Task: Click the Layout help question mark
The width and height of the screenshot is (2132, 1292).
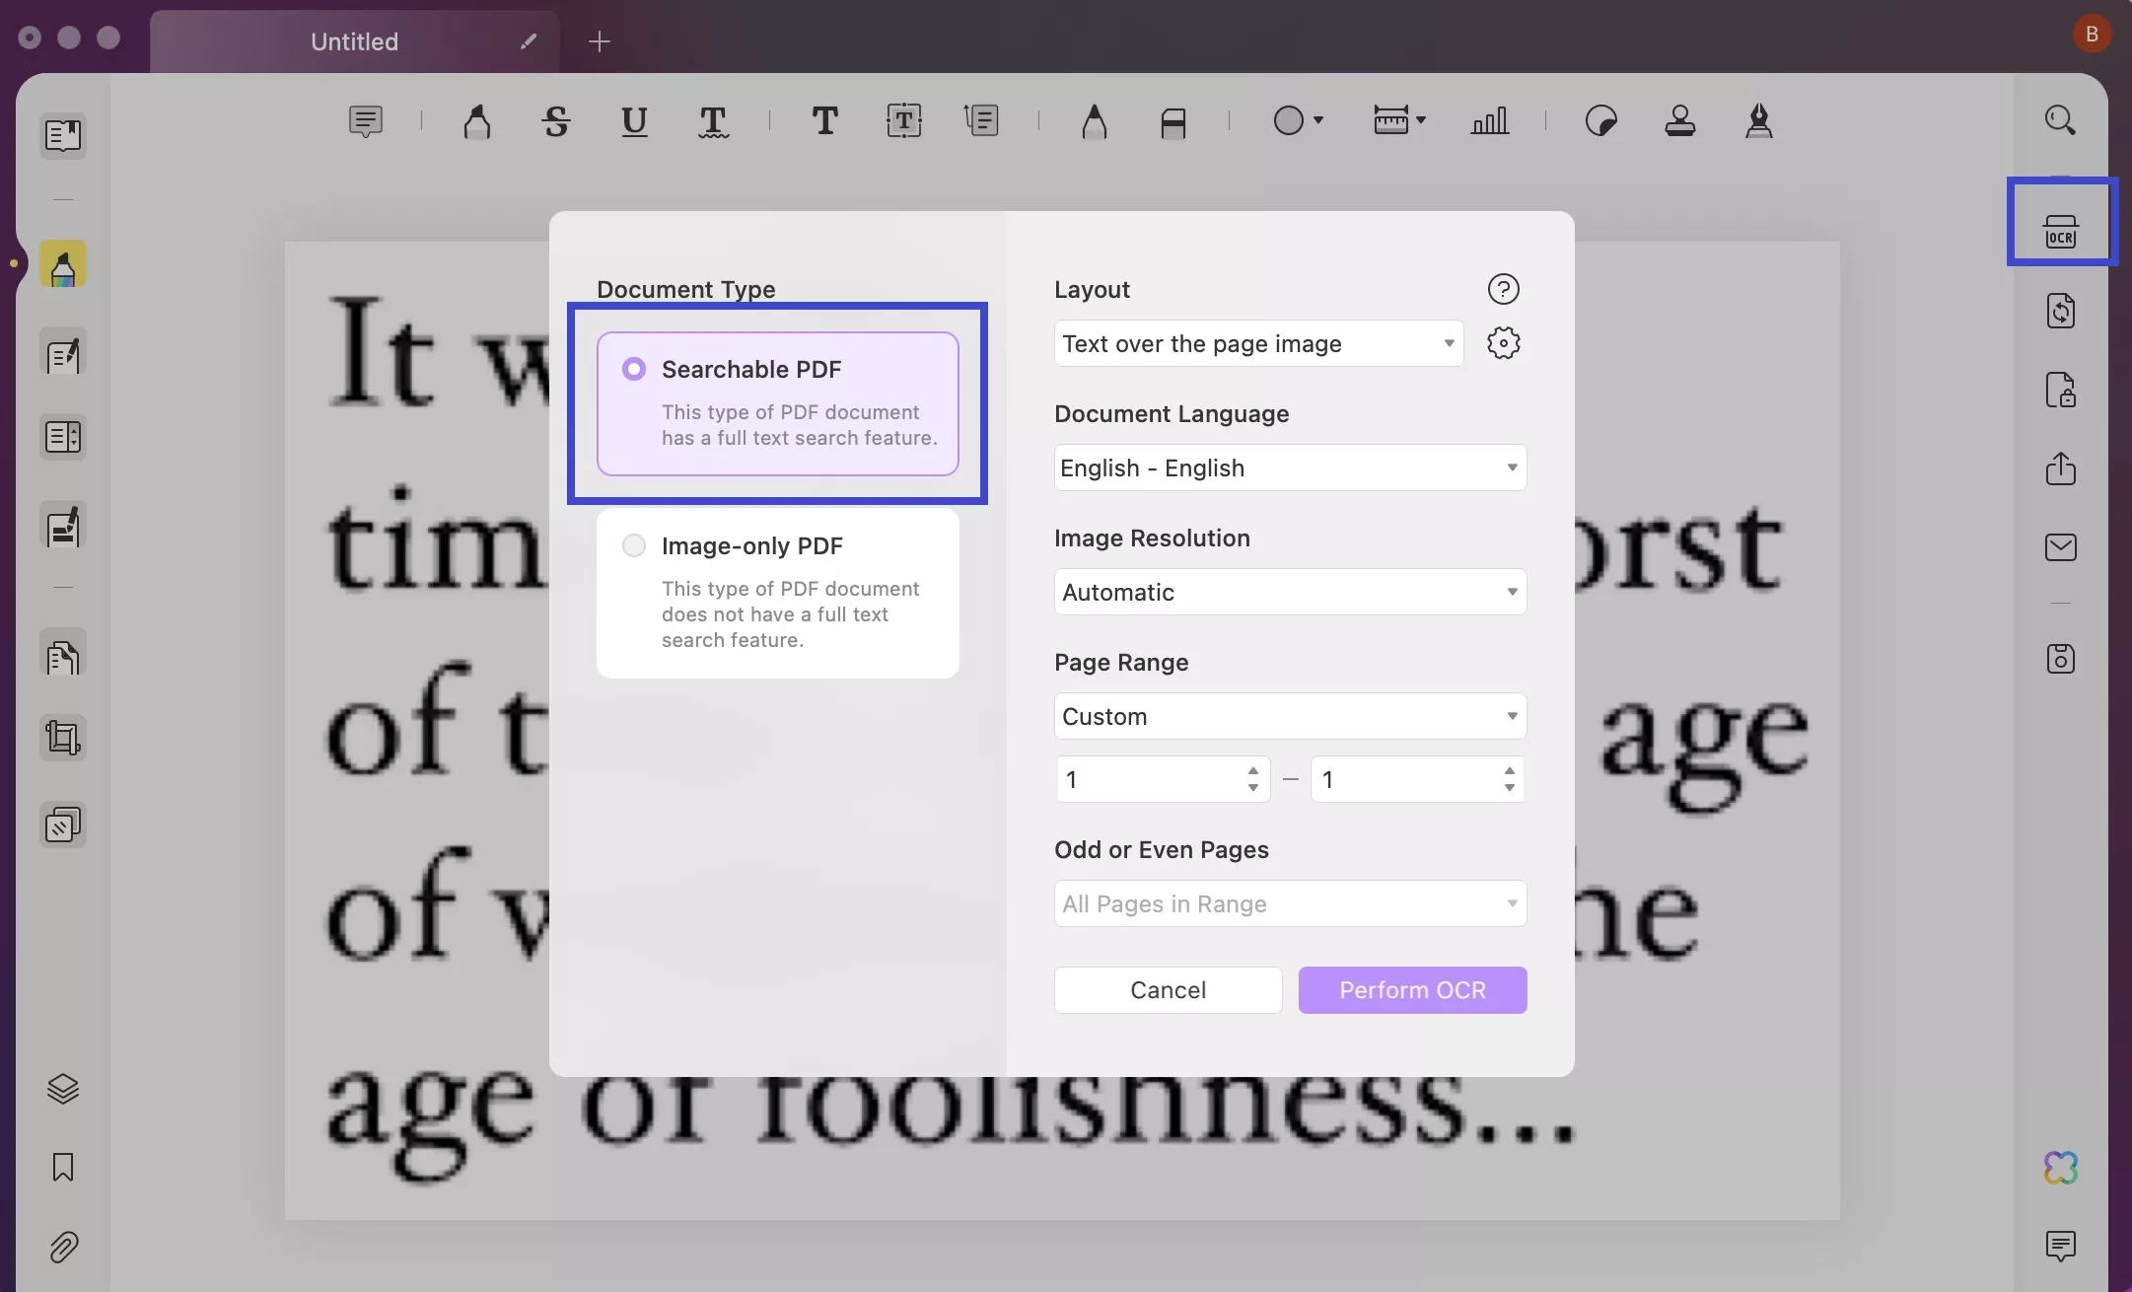Action: point(1504,289)
